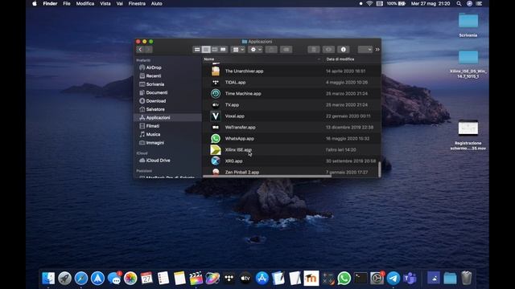Image resolution: width=515 pixels, height=289 pixels.
Task: Open Calendar from the Dock
Action: 146,279
